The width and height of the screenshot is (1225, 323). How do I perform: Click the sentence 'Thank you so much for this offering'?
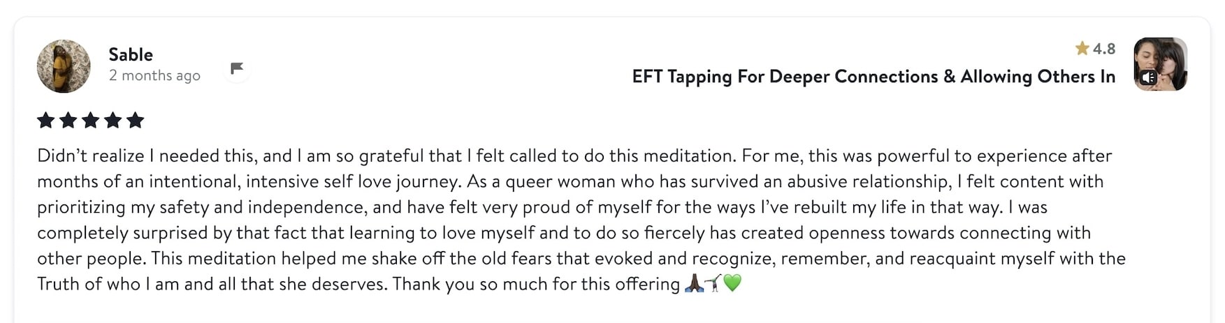click(536, 284)
